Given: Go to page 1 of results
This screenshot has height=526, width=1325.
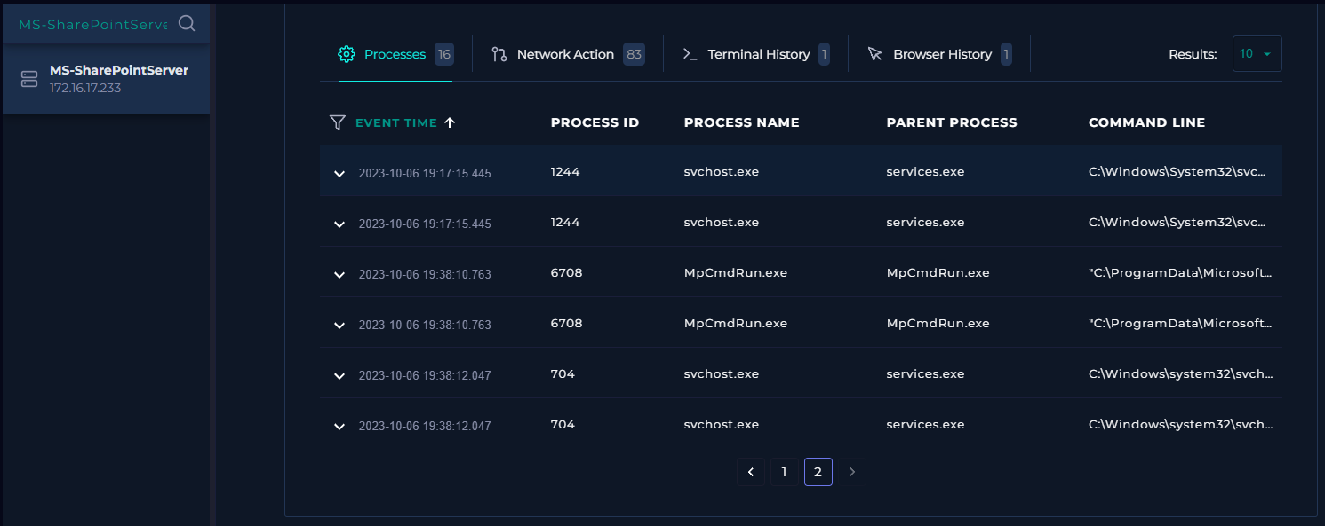Looking at the screenshot, I should tap(784, 472).
